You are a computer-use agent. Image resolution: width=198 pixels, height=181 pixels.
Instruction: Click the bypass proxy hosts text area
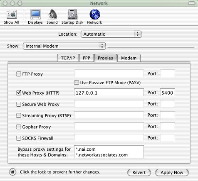click(109, 152)
